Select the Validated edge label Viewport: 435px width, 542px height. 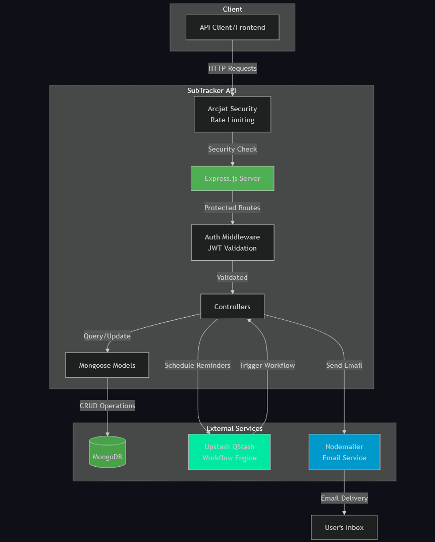pos(232,277)
